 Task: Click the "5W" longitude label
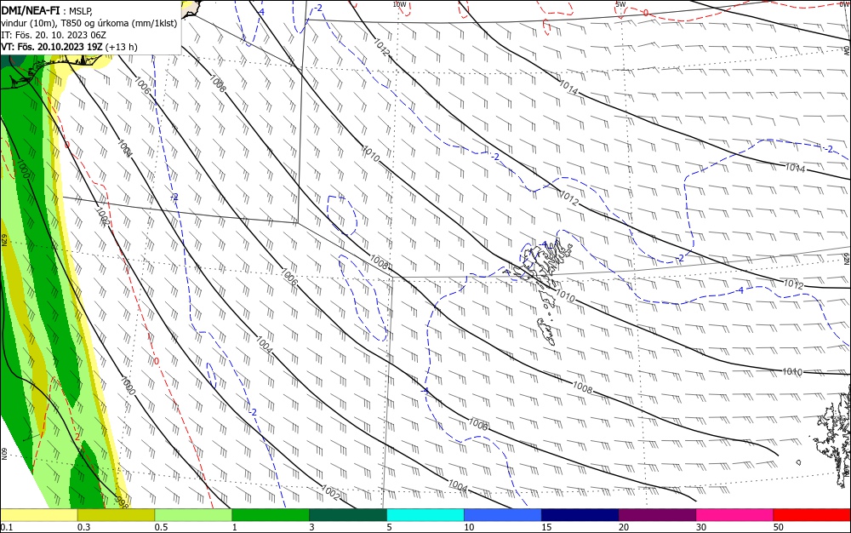621,4
